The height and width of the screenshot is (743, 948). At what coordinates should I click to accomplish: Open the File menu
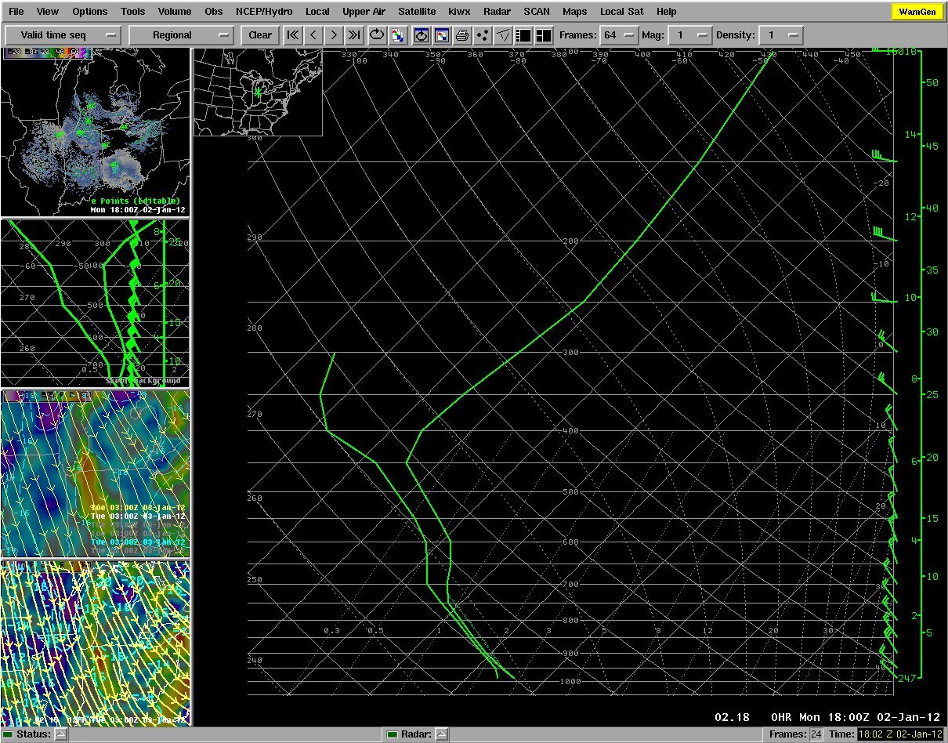click(16, 12)
